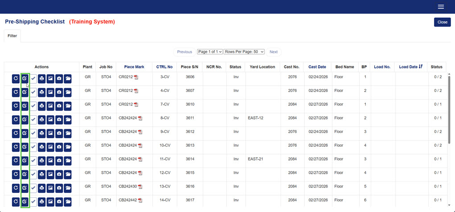Click the folder icon in the 3-CV row
This screenshot has height=212, width=455.
point(68,79)
